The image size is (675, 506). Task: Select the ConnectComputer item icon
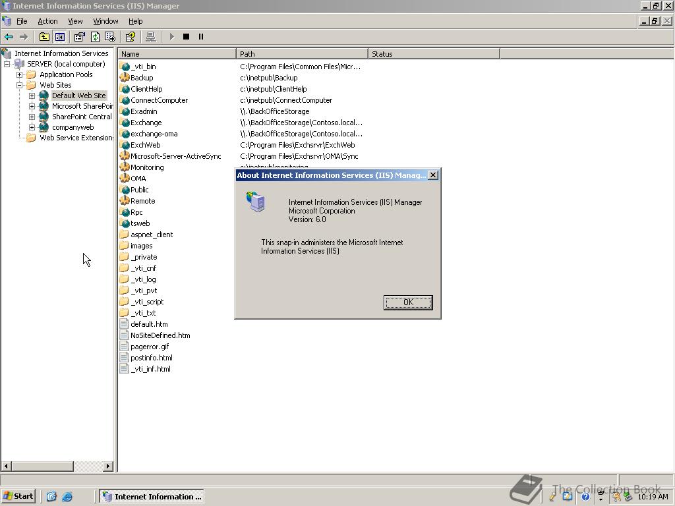point(125,100)
